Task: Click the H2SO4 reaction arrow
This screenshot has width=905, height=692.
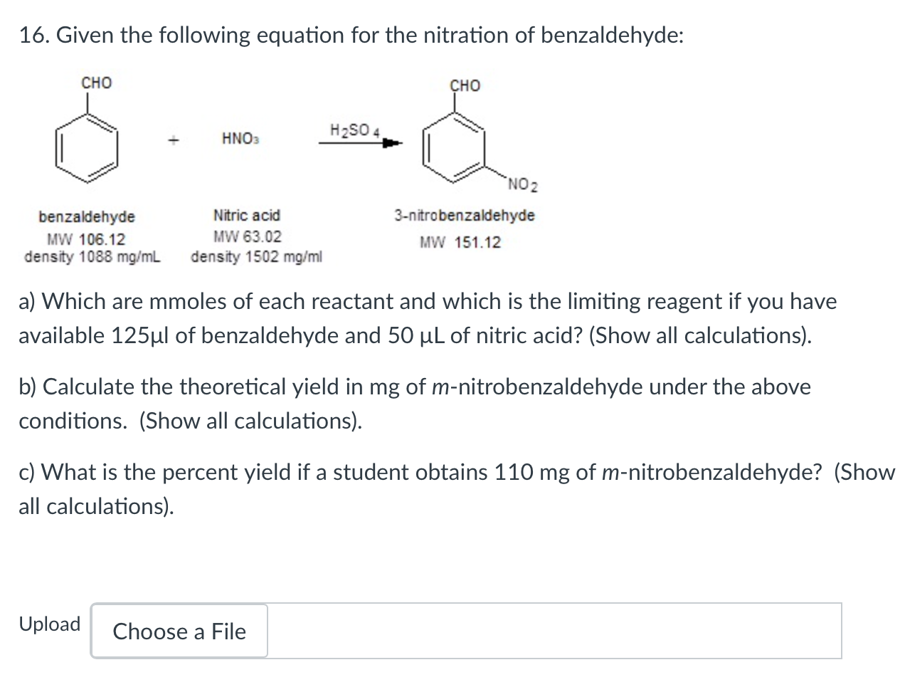Action: tap(356, 137)
